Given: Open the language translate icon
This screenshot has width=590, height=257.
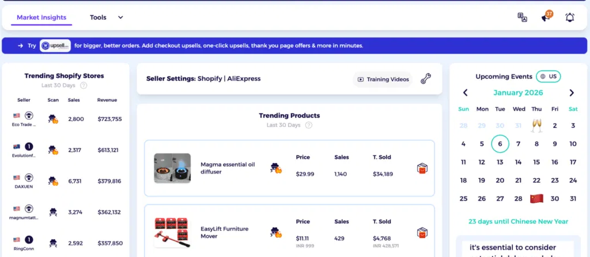Looking at the screenshot, I should [x=522, y=17].
